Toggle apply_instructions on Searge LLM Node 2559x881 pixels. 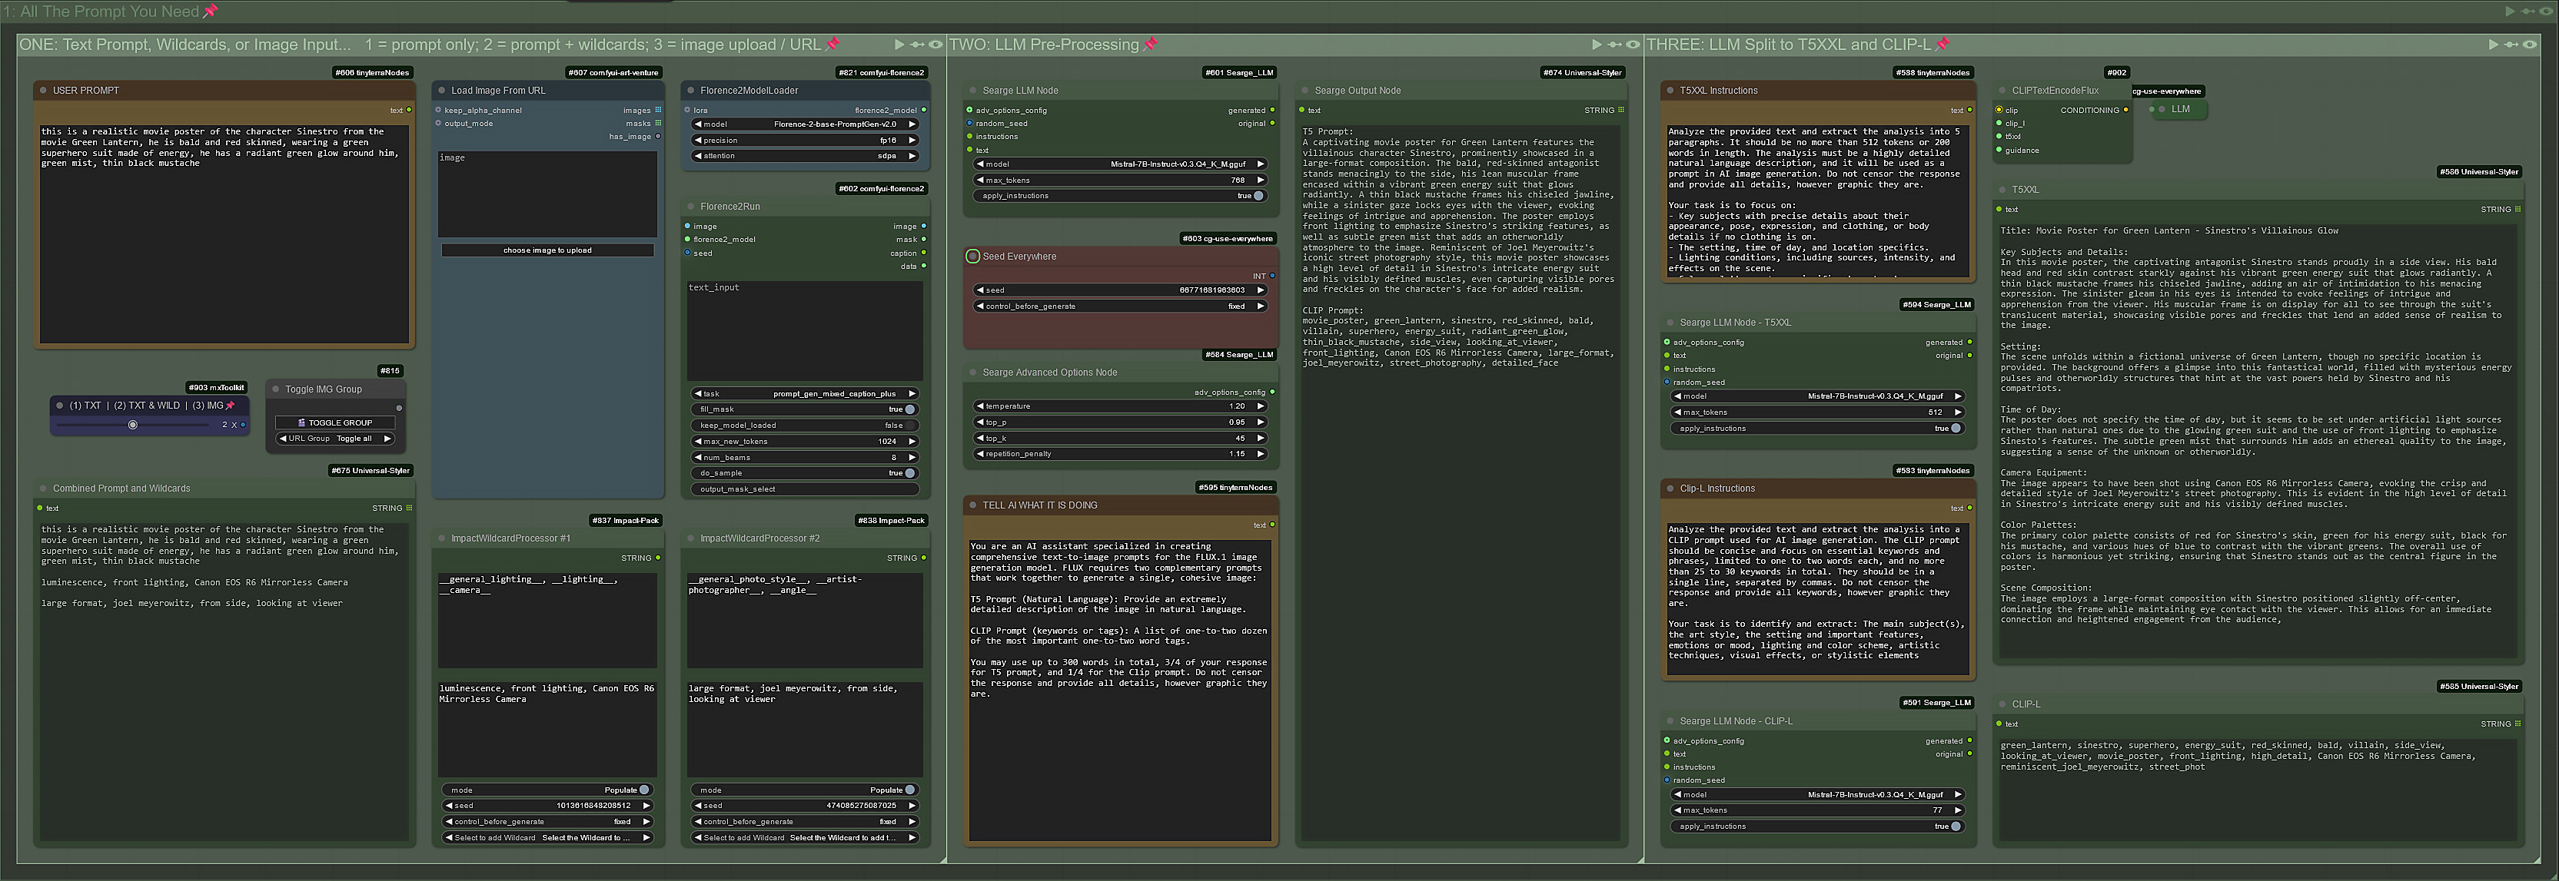coord(1258,195)
